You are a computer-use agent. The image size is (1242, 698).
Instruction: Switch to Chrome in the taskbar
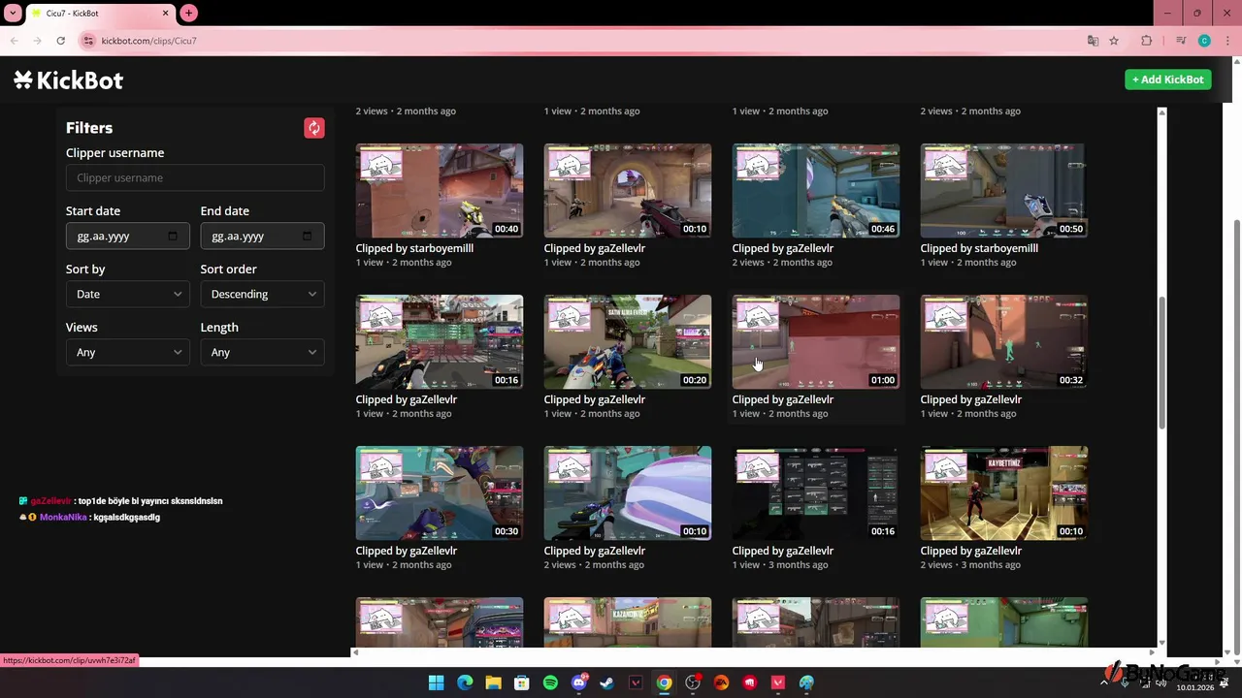(x=664, y=682)
